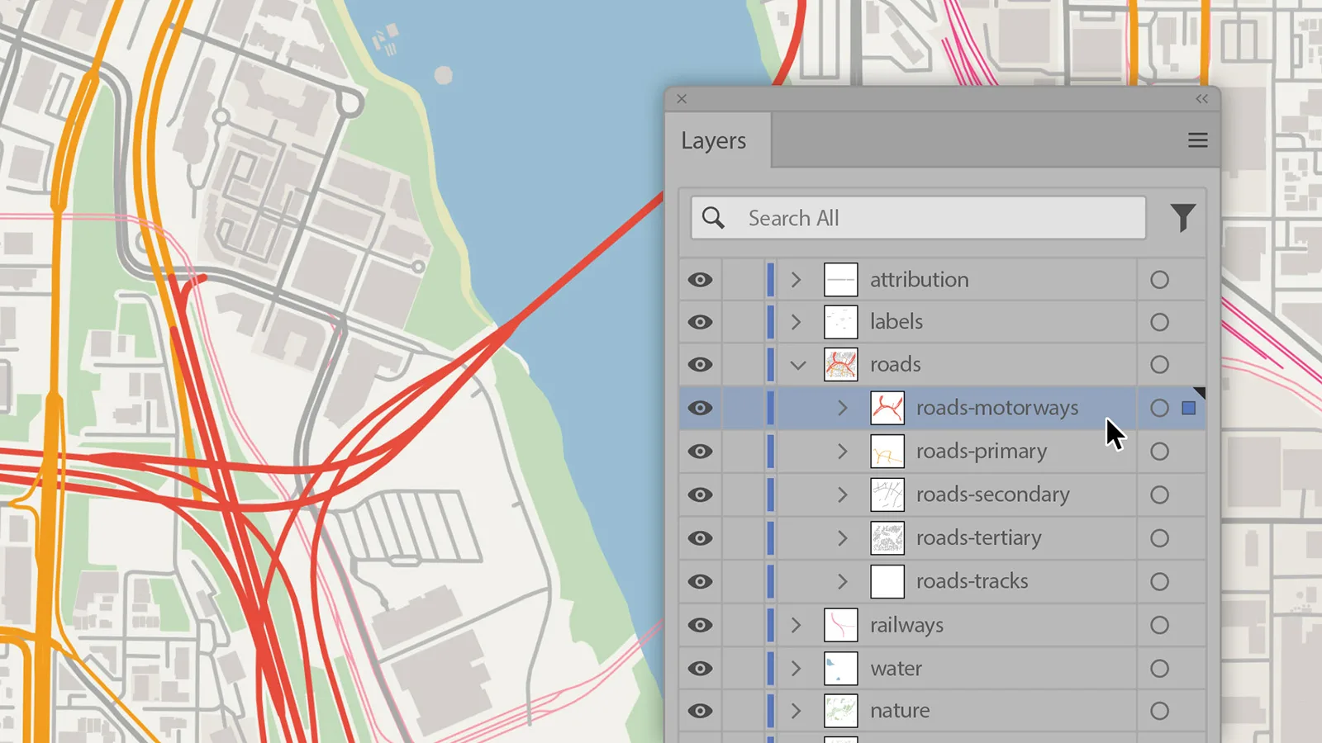Collapse the panel with double-arrow icon
The height and width of the screenshot is (743, 1322).
[x=1201, y=99]
